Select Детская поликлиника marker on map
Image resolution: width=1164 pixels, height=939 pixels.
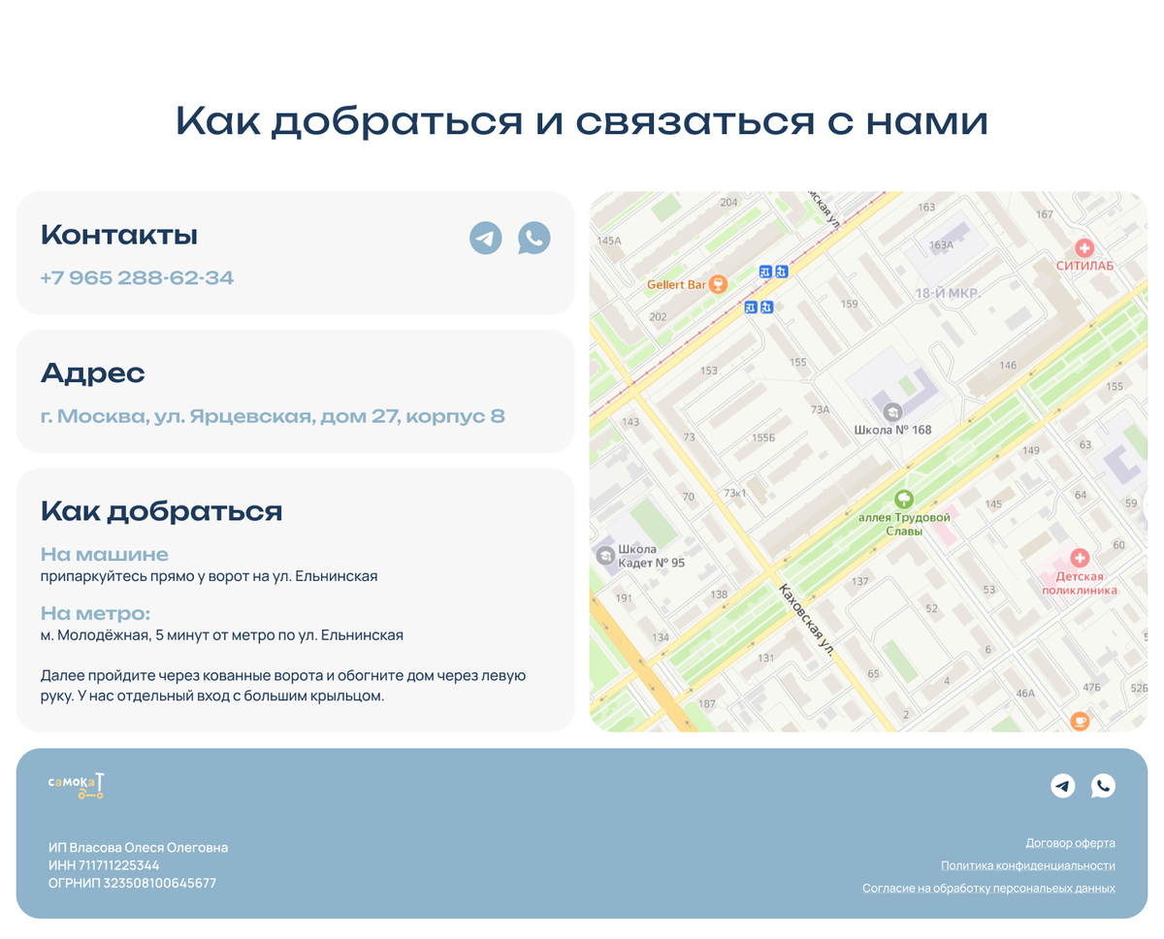pyautogui.click(x=1079, y=558)
